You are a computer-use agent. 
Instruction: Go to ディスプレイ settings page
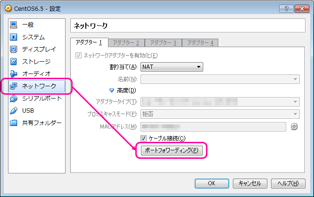point(37,49)
